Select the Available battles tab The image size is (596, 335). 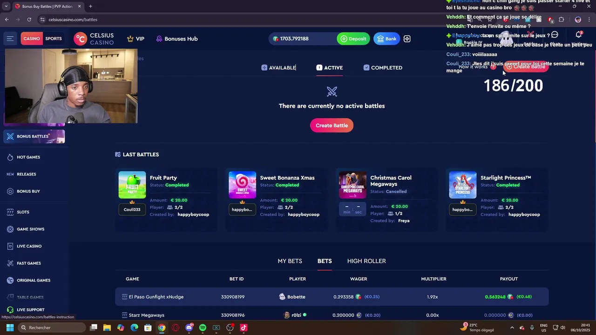(x=278, y=67)
